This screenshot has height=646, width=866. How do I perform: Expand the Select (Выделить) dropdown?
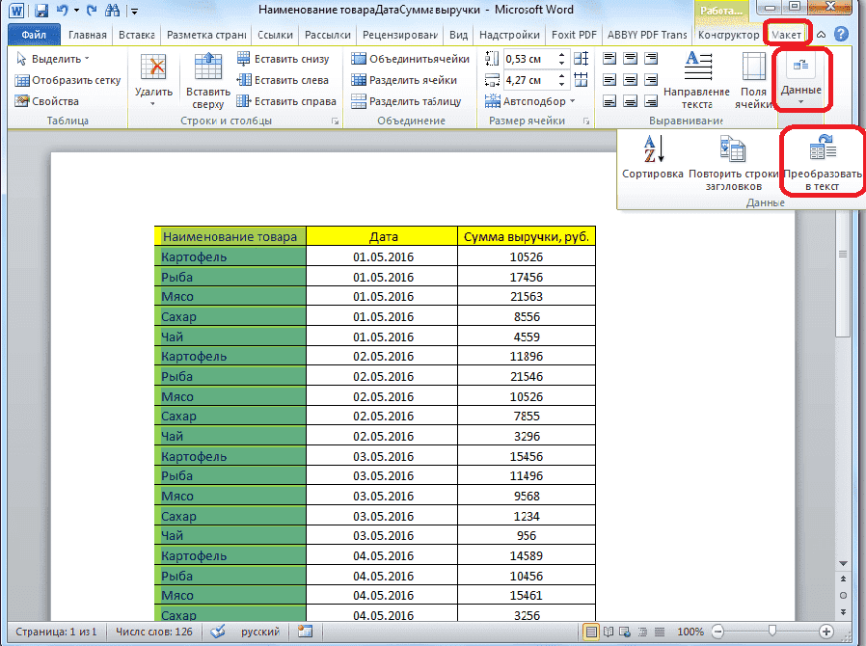(x=53, y=59)
